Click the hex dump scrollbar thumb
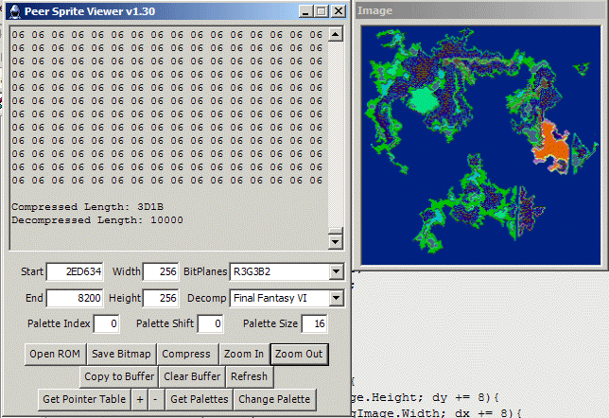 pyautogui.click(x=336, y=231)
